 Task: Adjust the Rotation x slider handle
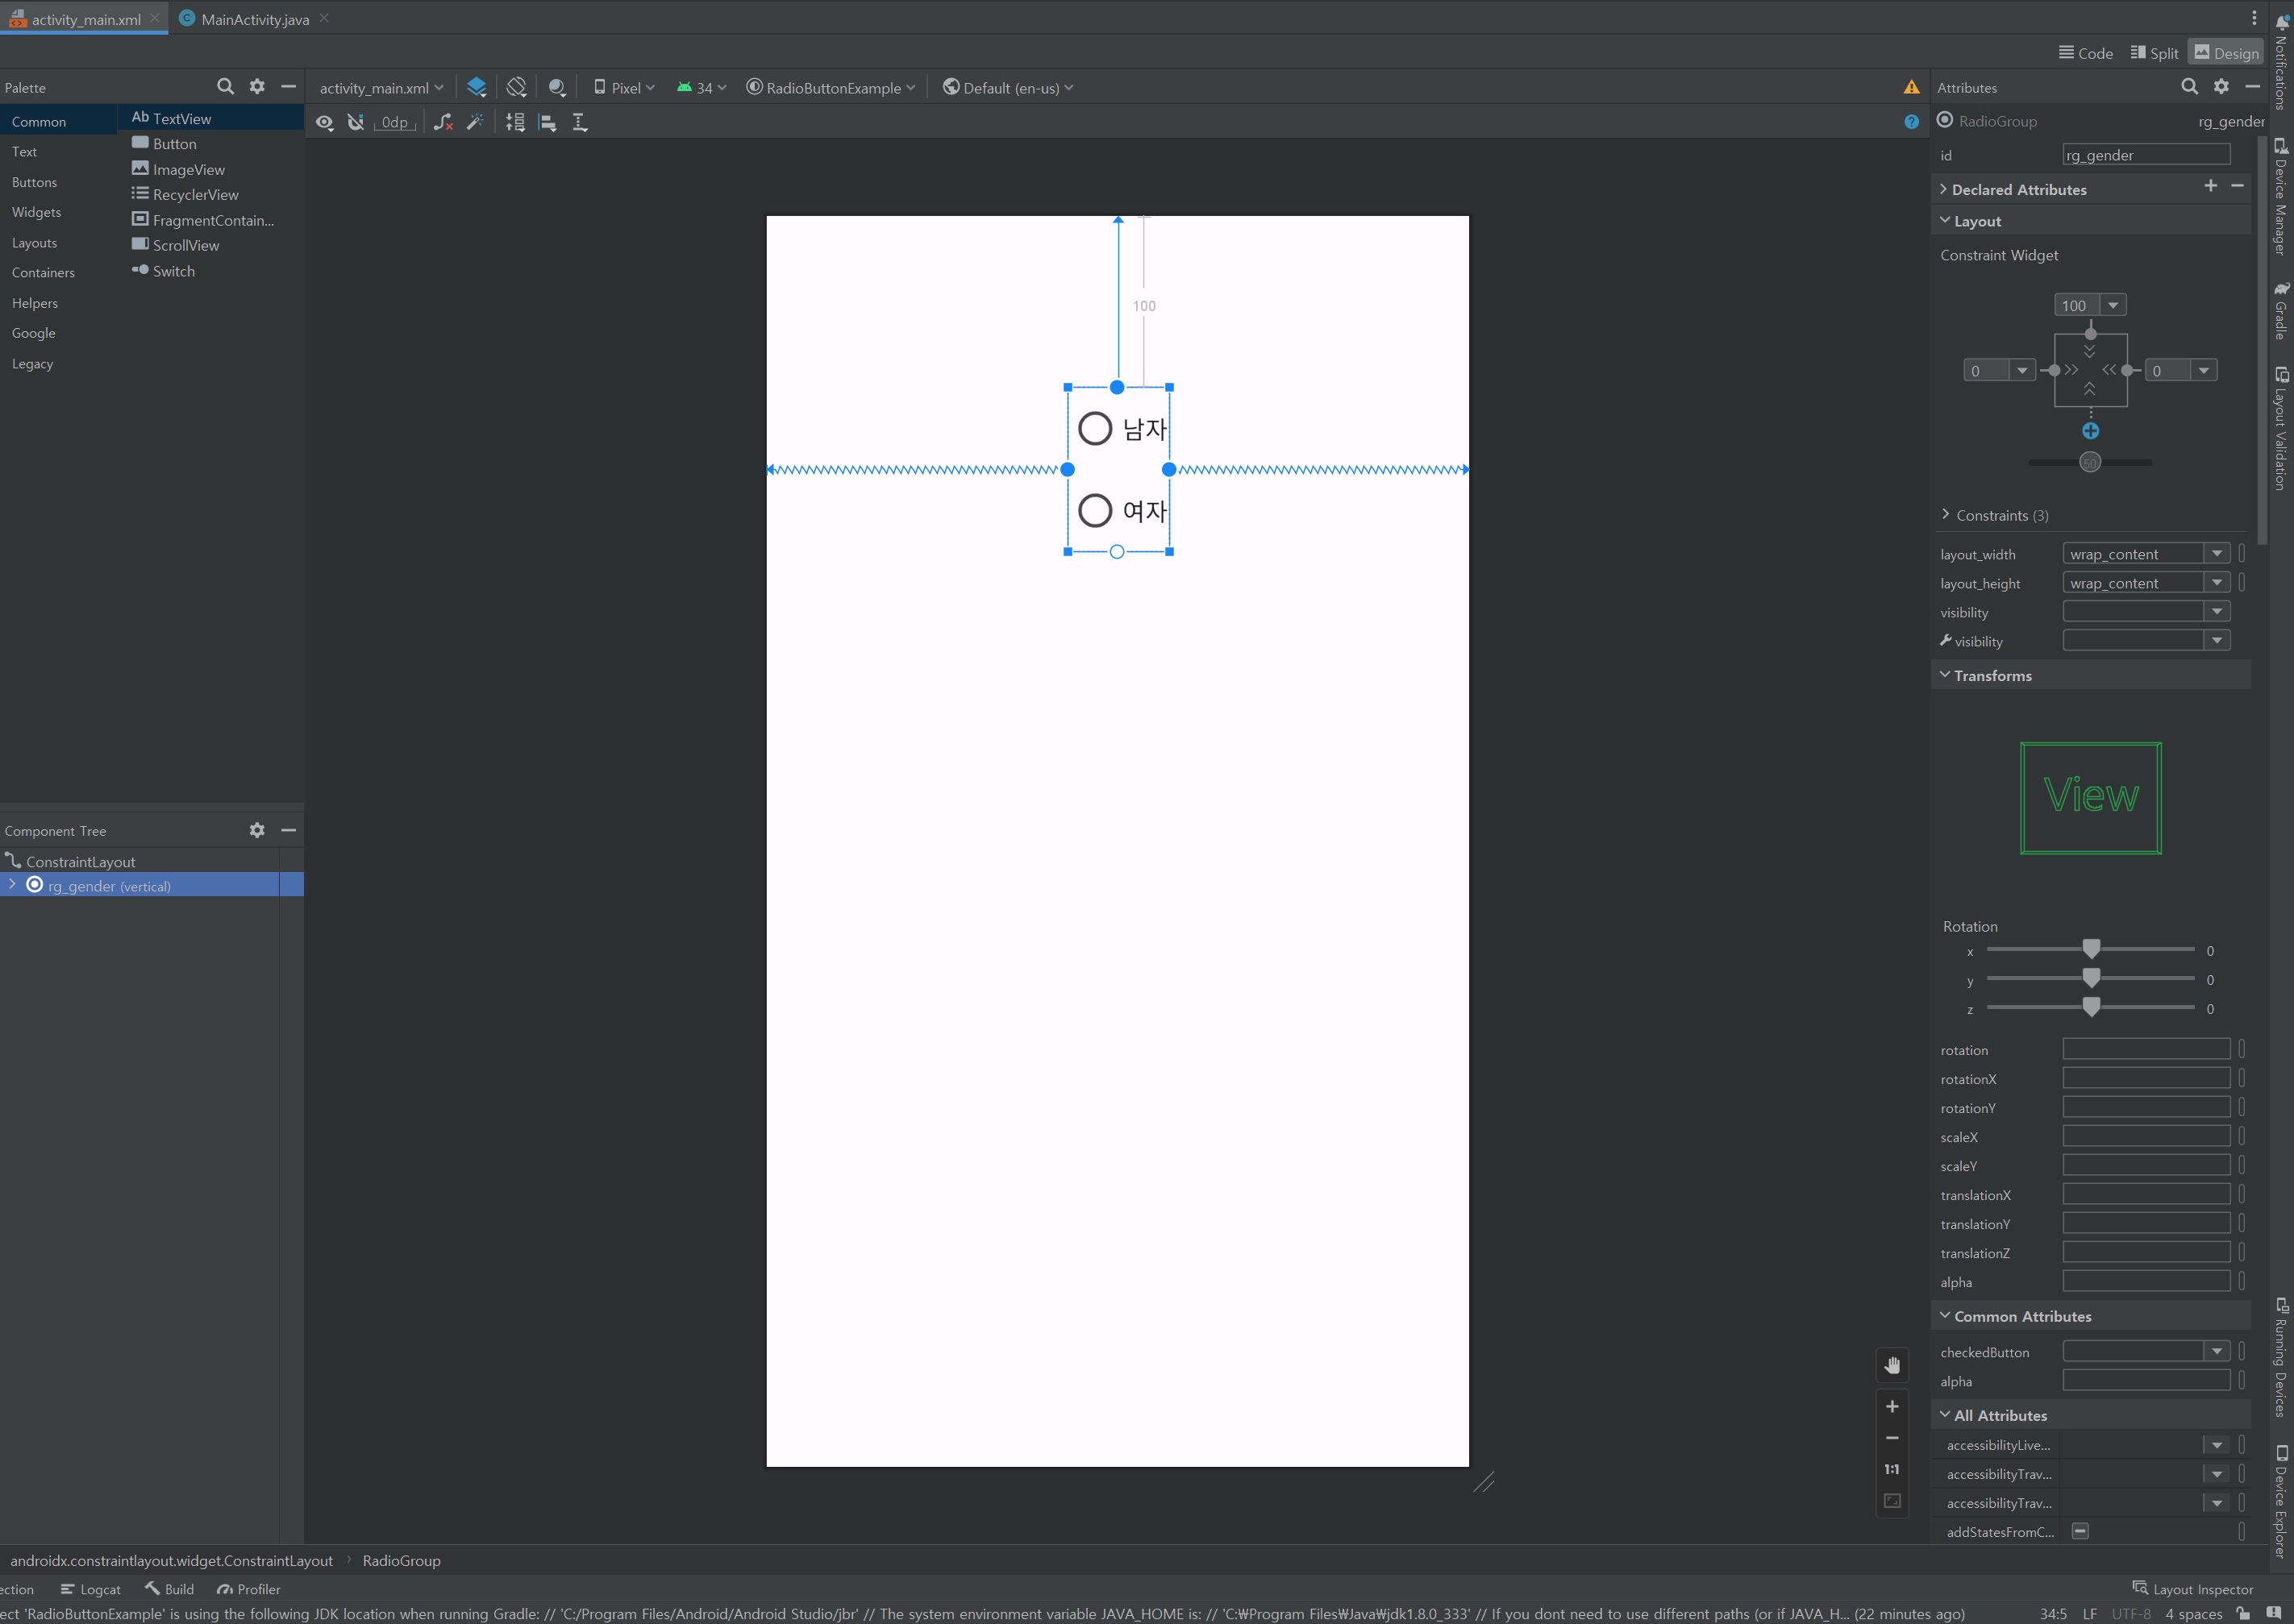pyautogui.click(x=2091, y=949)
